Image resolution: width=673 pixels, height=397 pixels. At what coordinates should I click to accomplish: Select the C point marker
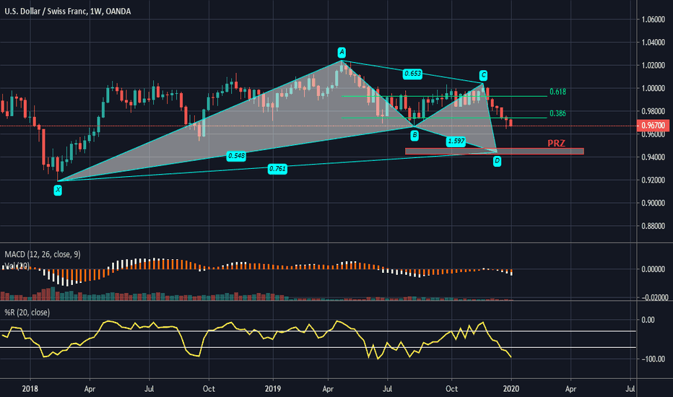[x=483, y=75]
